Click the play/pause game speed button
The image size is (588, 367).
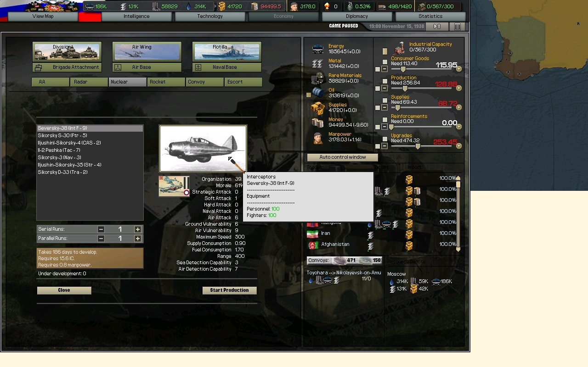pyautogui.click(x=437, y=27)
